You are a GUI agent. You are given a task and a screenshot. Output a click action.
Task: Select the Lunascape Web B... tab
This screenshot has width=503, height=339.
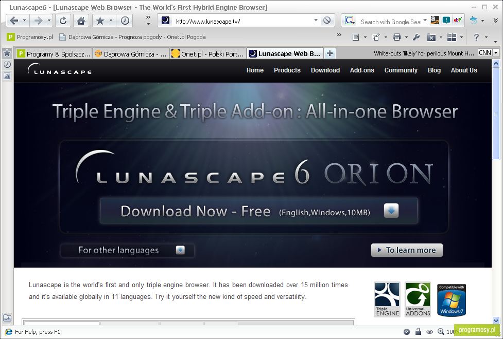(x=285, y=53)
